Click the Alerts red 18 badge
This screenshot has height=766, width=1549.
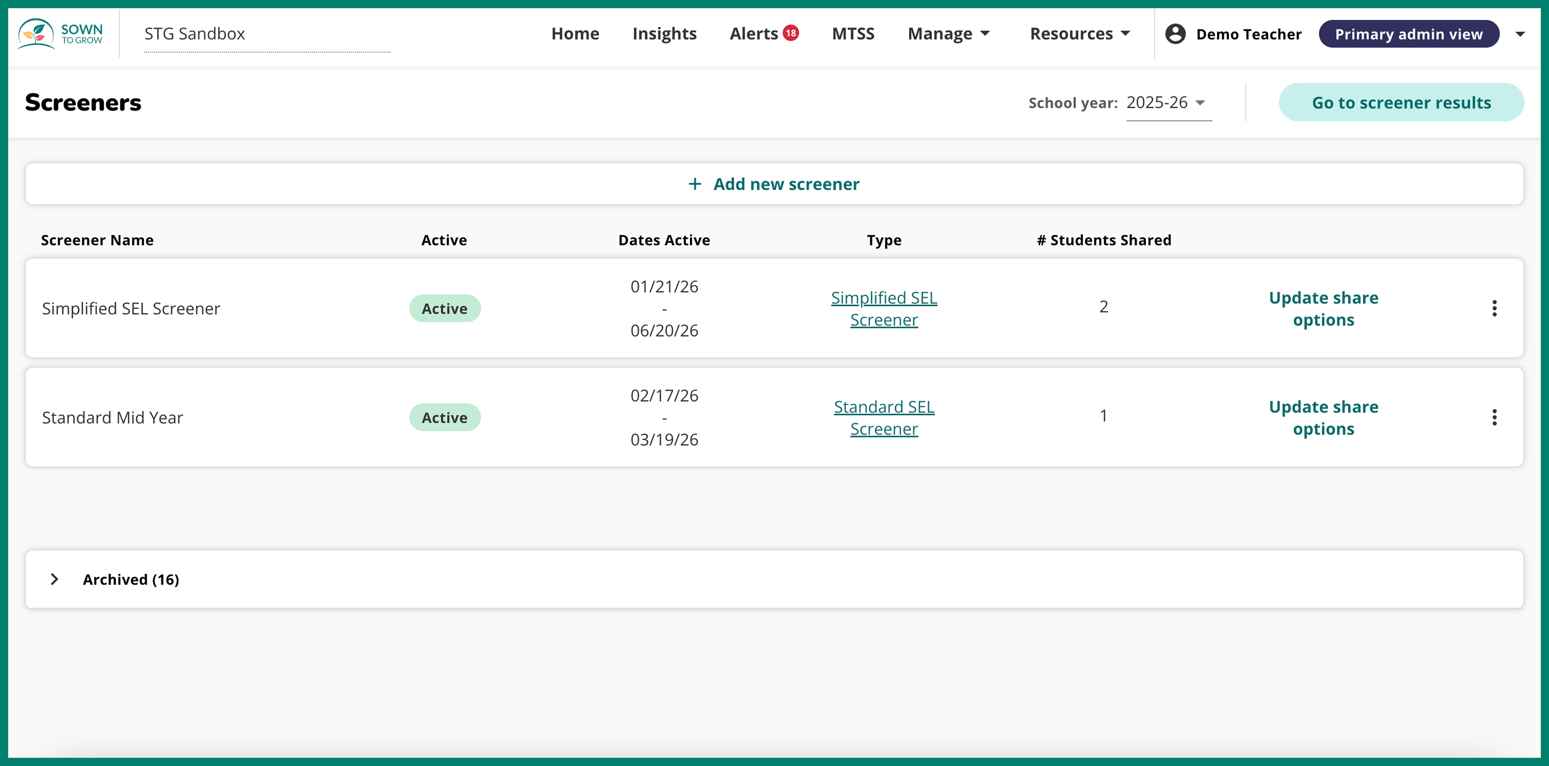pos(790,33)
